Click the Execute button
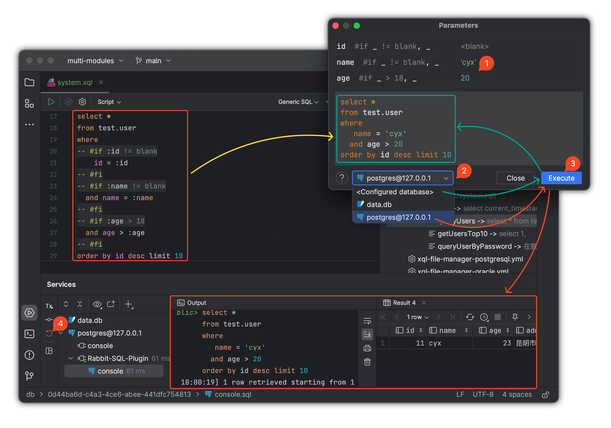Image resolution: width=611 pixels, height=428 pixels. click(561, 178)
